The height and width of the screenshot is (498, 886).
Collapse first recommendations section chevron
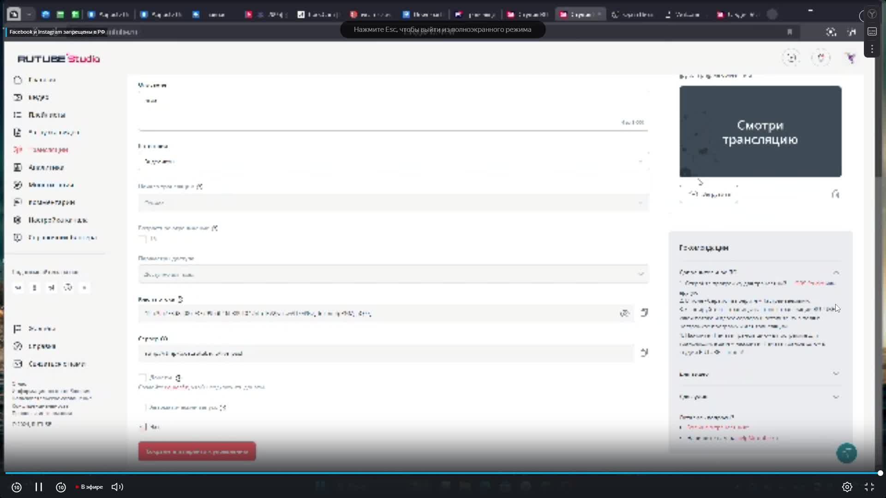click(x=836, y=272)
